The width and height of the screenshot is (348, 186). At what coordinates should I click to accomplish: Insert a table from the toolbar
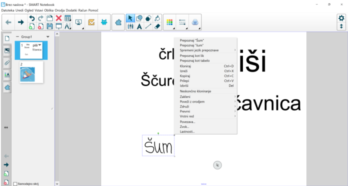68,18
